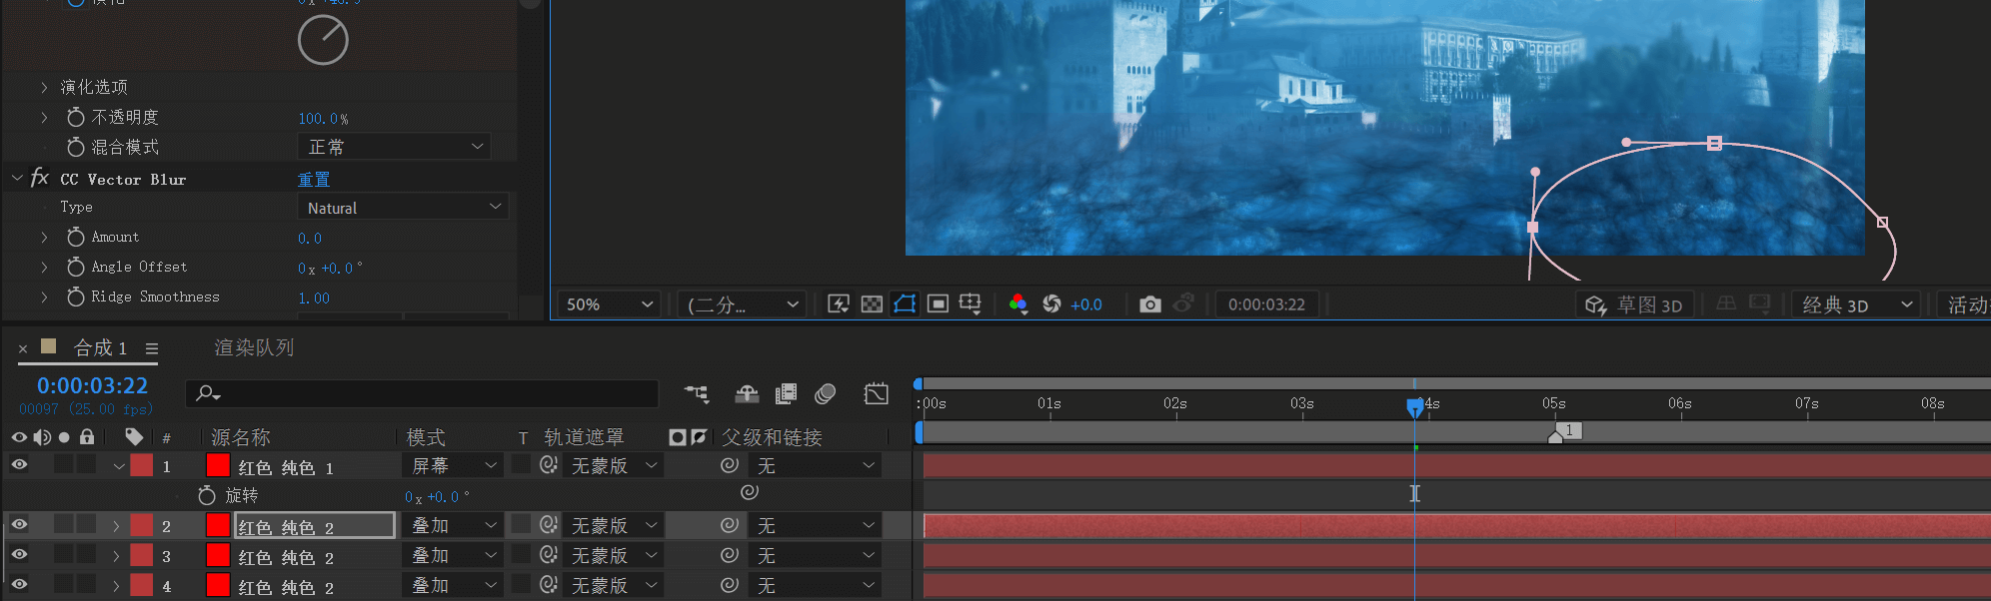Open the 合成 1 panel menu
Image resolution: width=1991 pixels, height=601 pixels.
click(152, 348)
